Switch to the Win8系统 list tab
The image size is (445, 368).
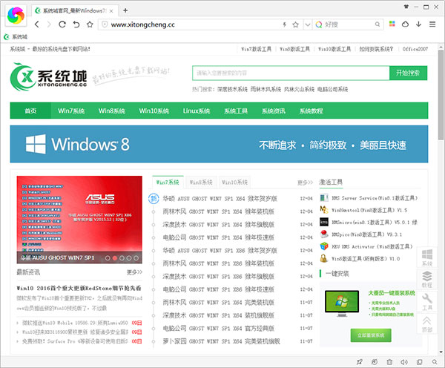[201, 183]
